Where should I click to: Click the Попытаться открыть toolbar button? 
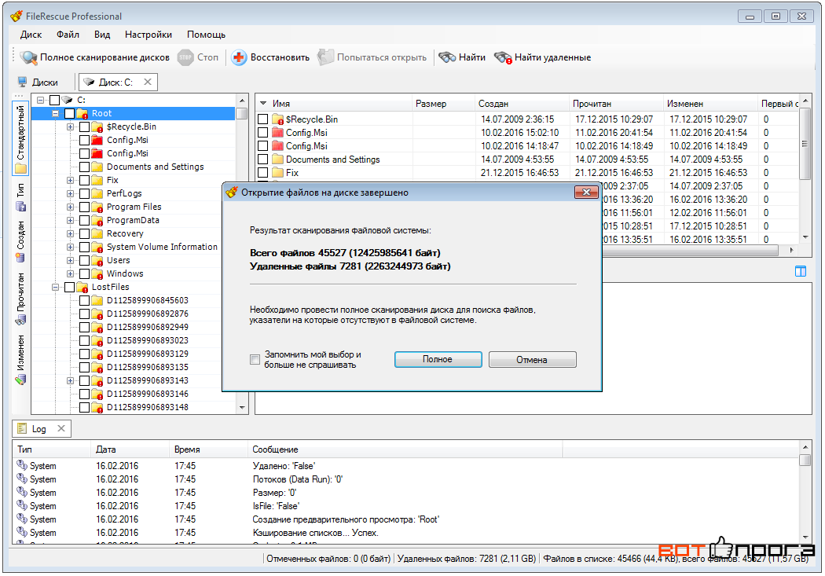(372, 57)
